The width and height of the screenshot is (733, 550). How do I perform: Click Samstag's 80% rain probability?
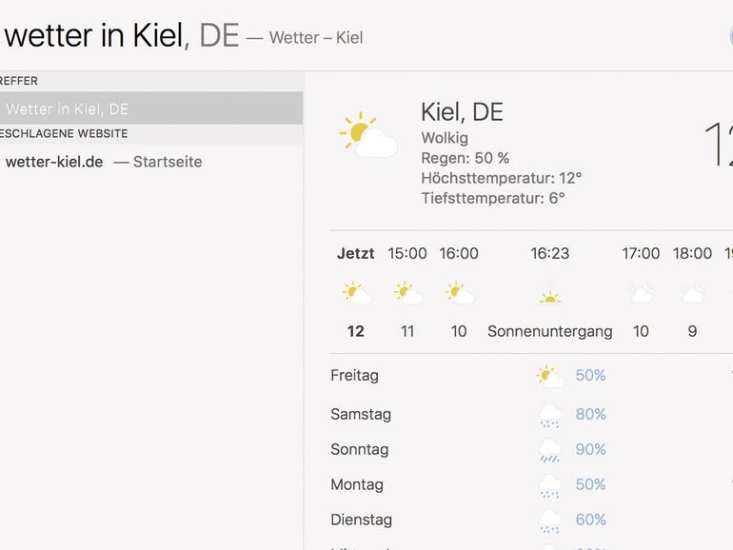coord(590,414)
